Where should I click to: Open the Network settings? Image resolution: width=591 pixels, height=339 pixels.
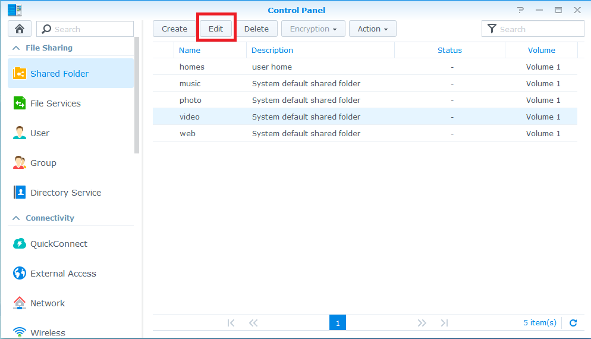[48, 303]
